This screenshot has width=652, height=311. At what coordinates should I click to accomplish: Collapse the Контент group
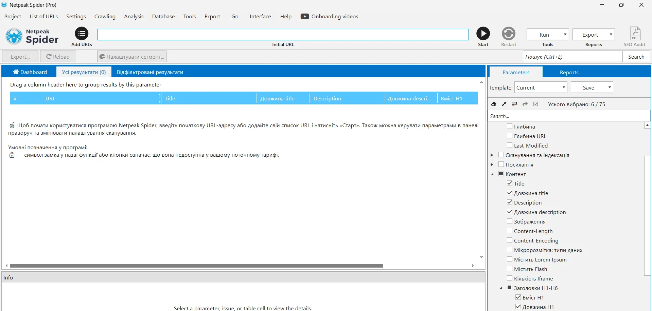pyautogui.click(x=492, y=174)
